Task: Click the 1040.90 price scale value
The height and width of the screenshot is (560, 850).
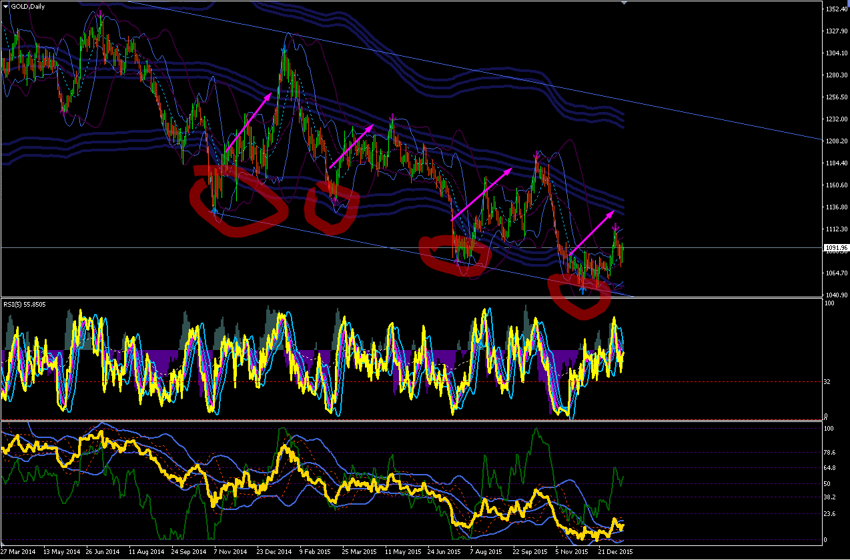Action: coord(836,295)
